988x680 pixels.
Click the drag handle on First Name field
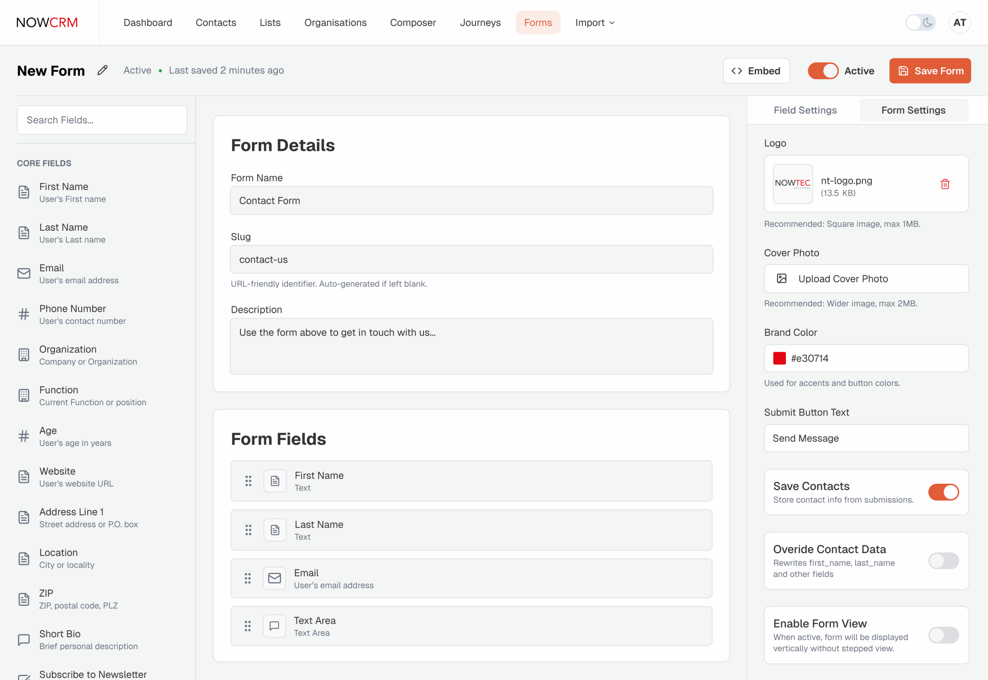(248, 481)
